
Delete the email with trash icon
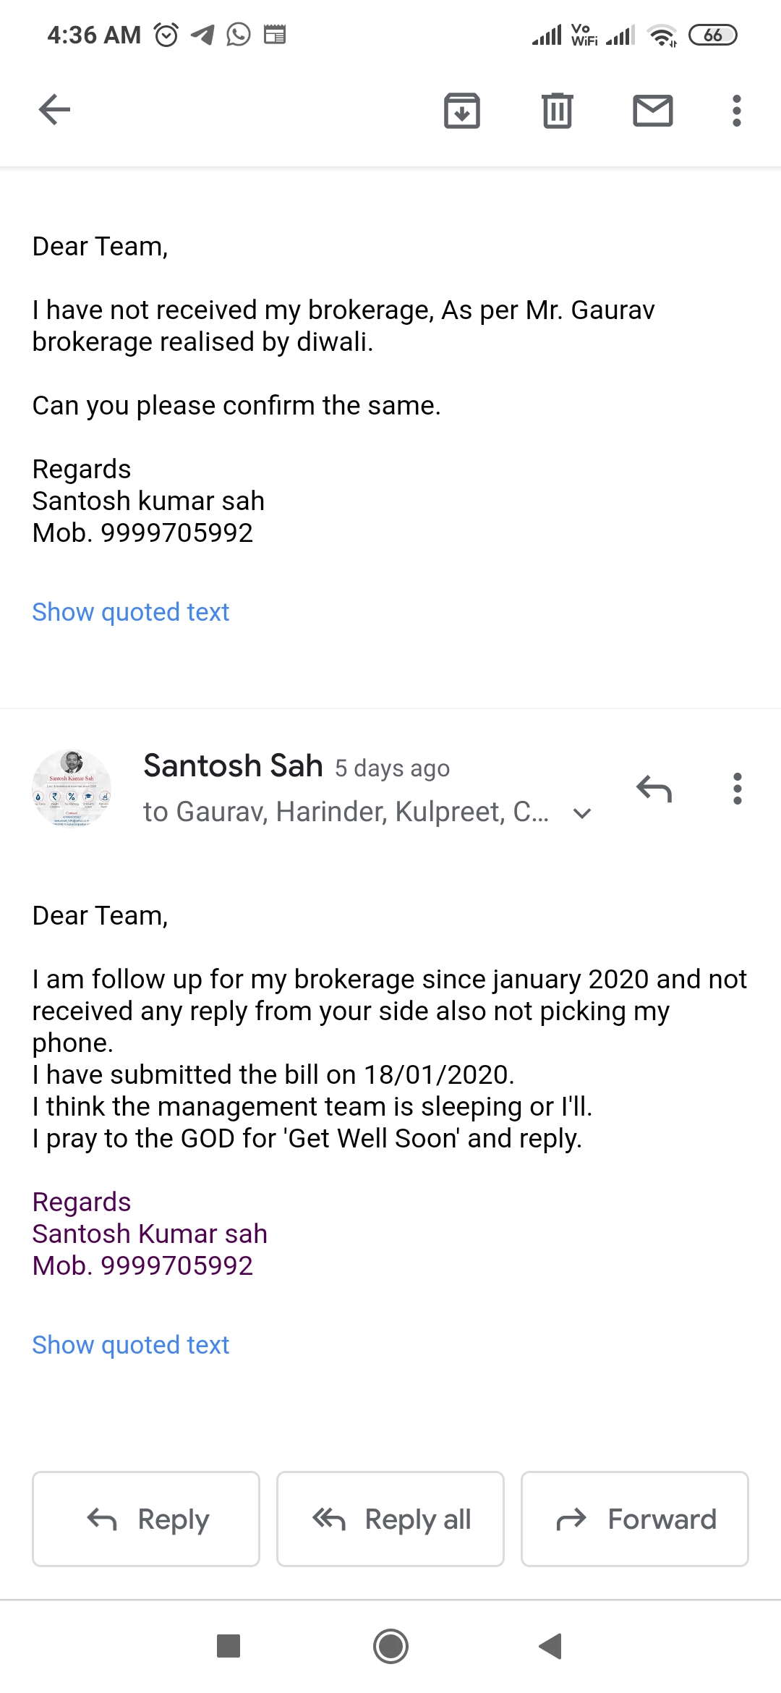point(557,111)
